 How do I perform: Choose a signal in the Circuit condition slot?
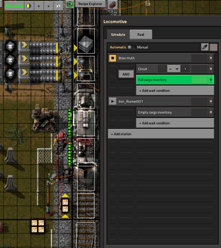coord(162,69)
